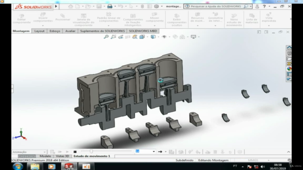Click Lista de materiais in the ribbon
The image size is (303, 170).
pyautogui.click(x=252, y=19)
